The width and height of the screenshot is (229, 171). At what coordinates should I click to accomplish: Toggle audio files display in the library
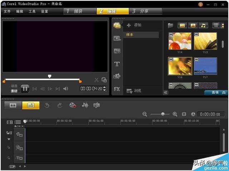(x=203, y=25)
